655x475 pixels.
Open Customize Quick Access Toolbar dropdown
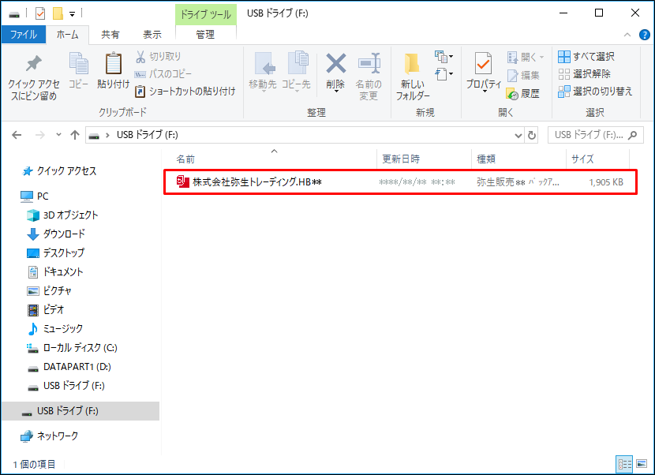click(x=73, y=14)
